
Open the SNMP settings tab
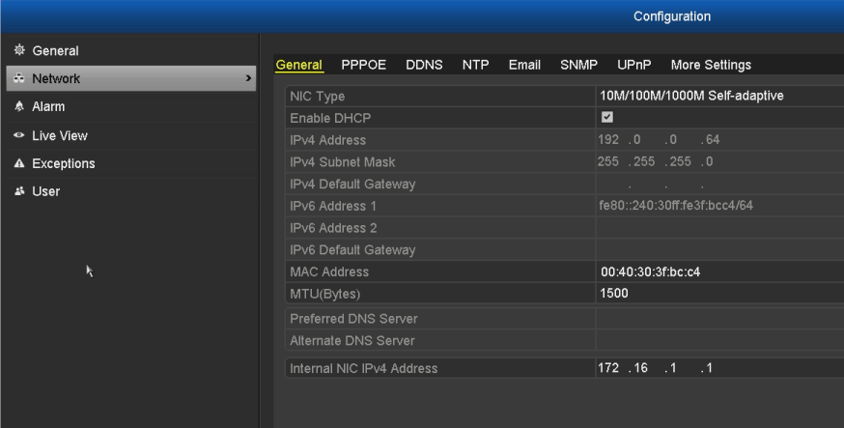(578, 65)
